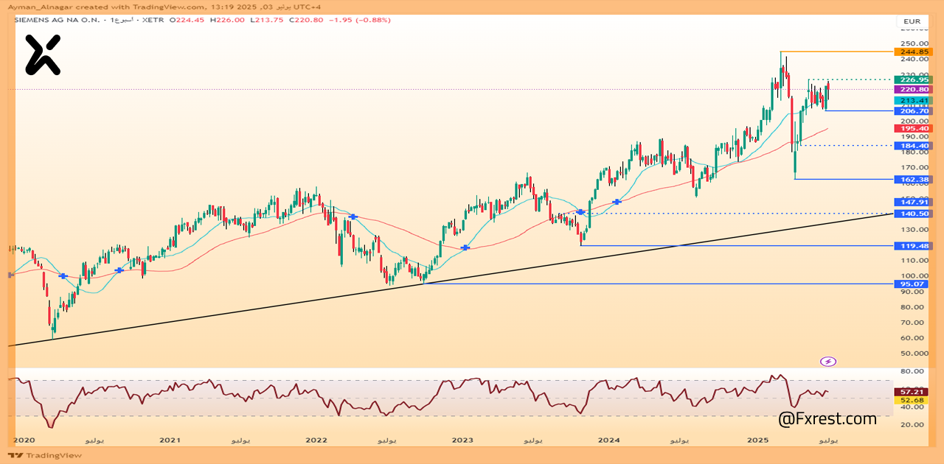Click the 190.00 price axis tick
The height and width of the screenshot is (464, 944).
(913, 136)
